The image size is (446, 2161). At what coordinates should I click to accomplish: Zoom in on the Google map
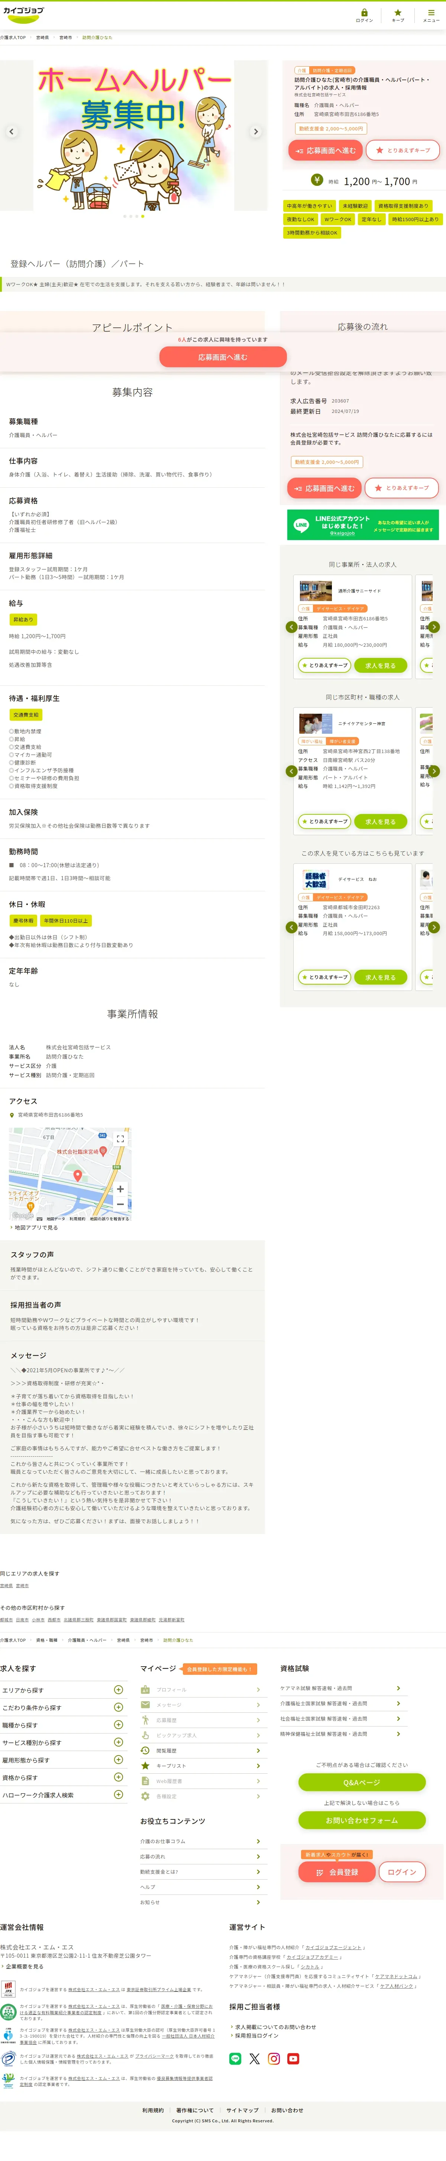[120, 1189]
